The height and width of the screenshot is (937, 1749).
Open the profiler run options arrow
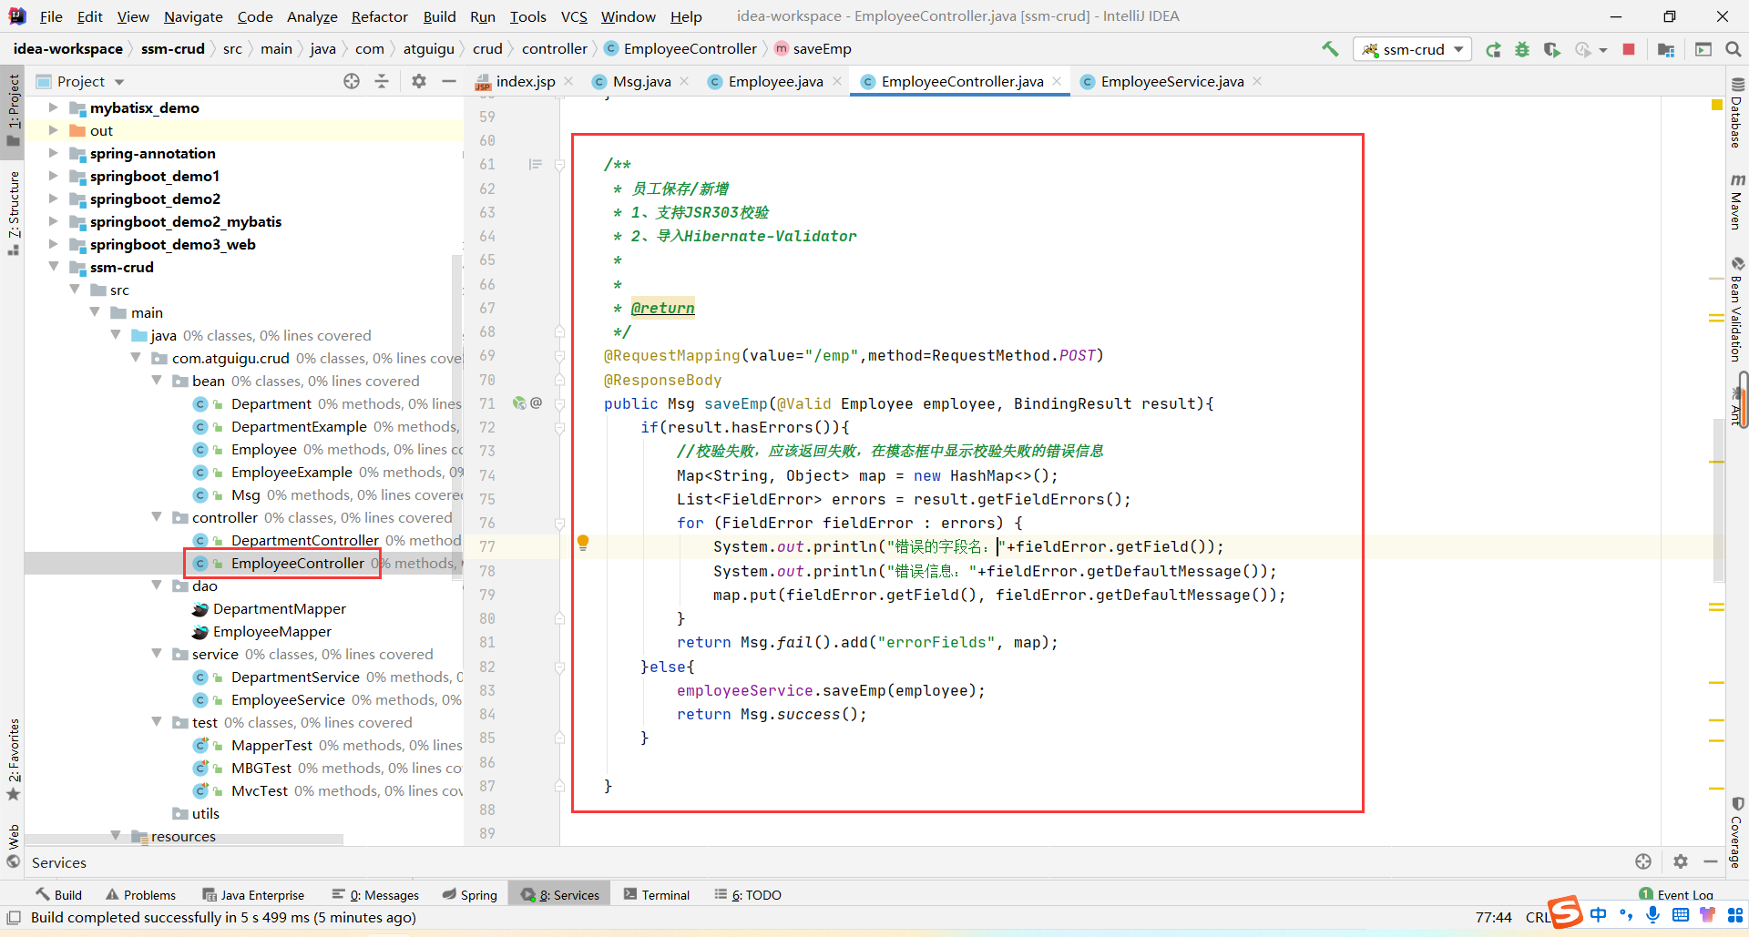(1603, 50)
